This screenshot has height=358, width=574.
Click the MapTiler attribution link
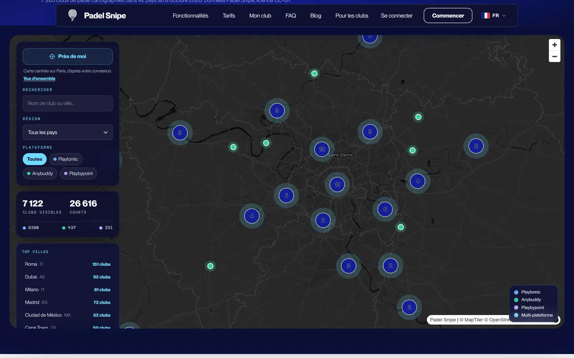[471, 320]
